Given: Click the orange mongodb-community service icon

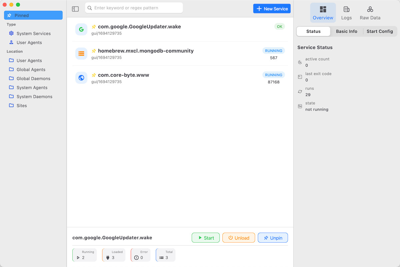Looking at the screenshot, I should [81, 53].
